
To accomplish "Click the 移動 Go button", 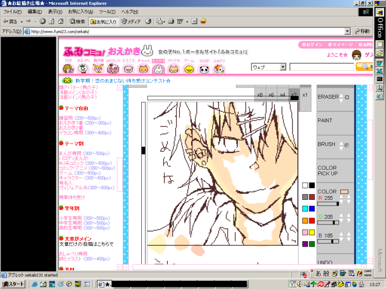I will (362, 31).
